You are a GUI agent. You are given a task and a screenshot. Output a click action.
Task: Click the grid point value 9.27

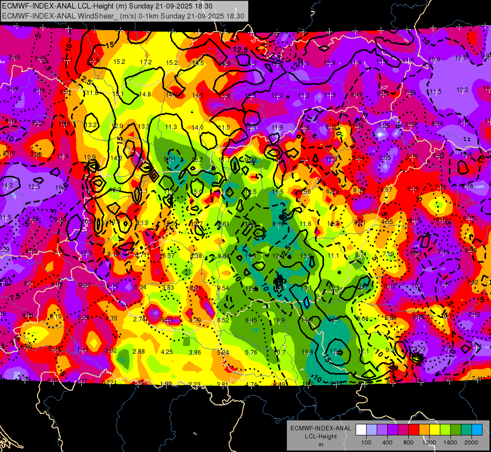[x=85, y=285]
